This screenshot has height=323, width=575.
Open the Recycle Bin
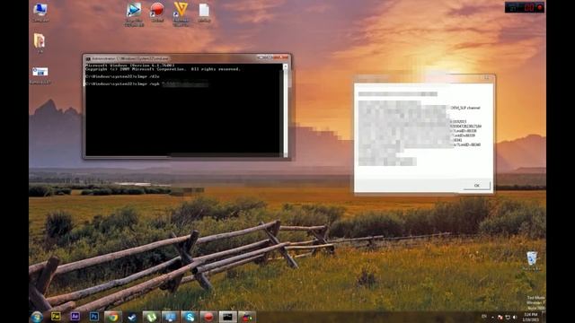click(532, 261)
